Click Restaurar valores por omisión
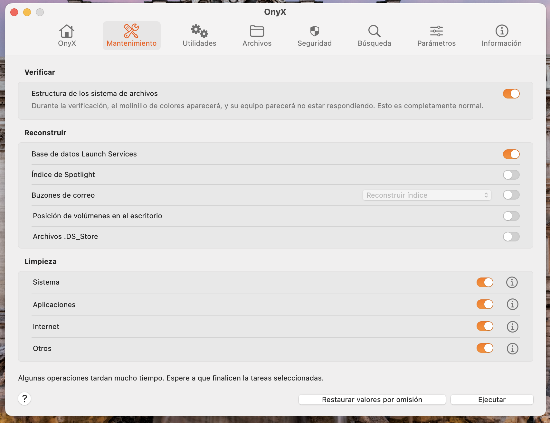The width and height of the screenshot is (550, 423). [x=372, y=399]
